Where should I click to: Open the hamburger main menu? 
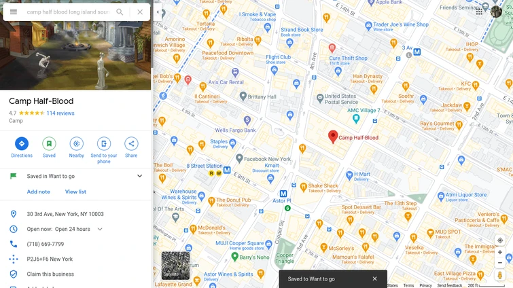pos(14,12)
